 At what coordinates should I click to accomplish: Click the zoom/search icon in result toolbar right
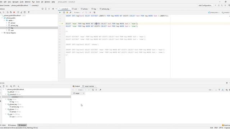coord(227,90)
